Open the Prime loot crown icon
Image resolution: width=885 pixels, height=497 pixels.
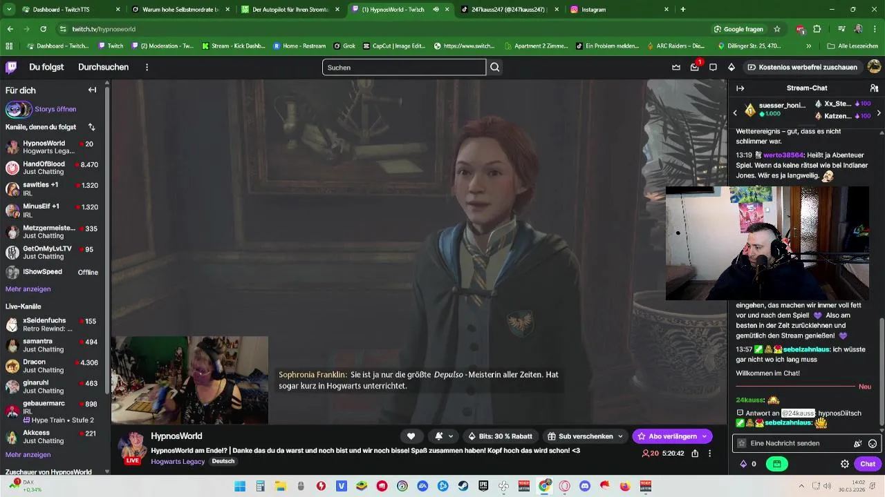(x=676, y=67)
